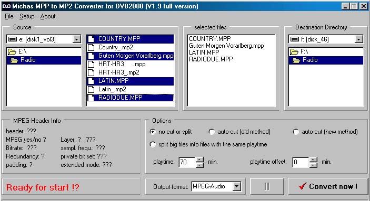Click the drive icon in destination drive box
The image size is (370, 201).
click(295, 39)
